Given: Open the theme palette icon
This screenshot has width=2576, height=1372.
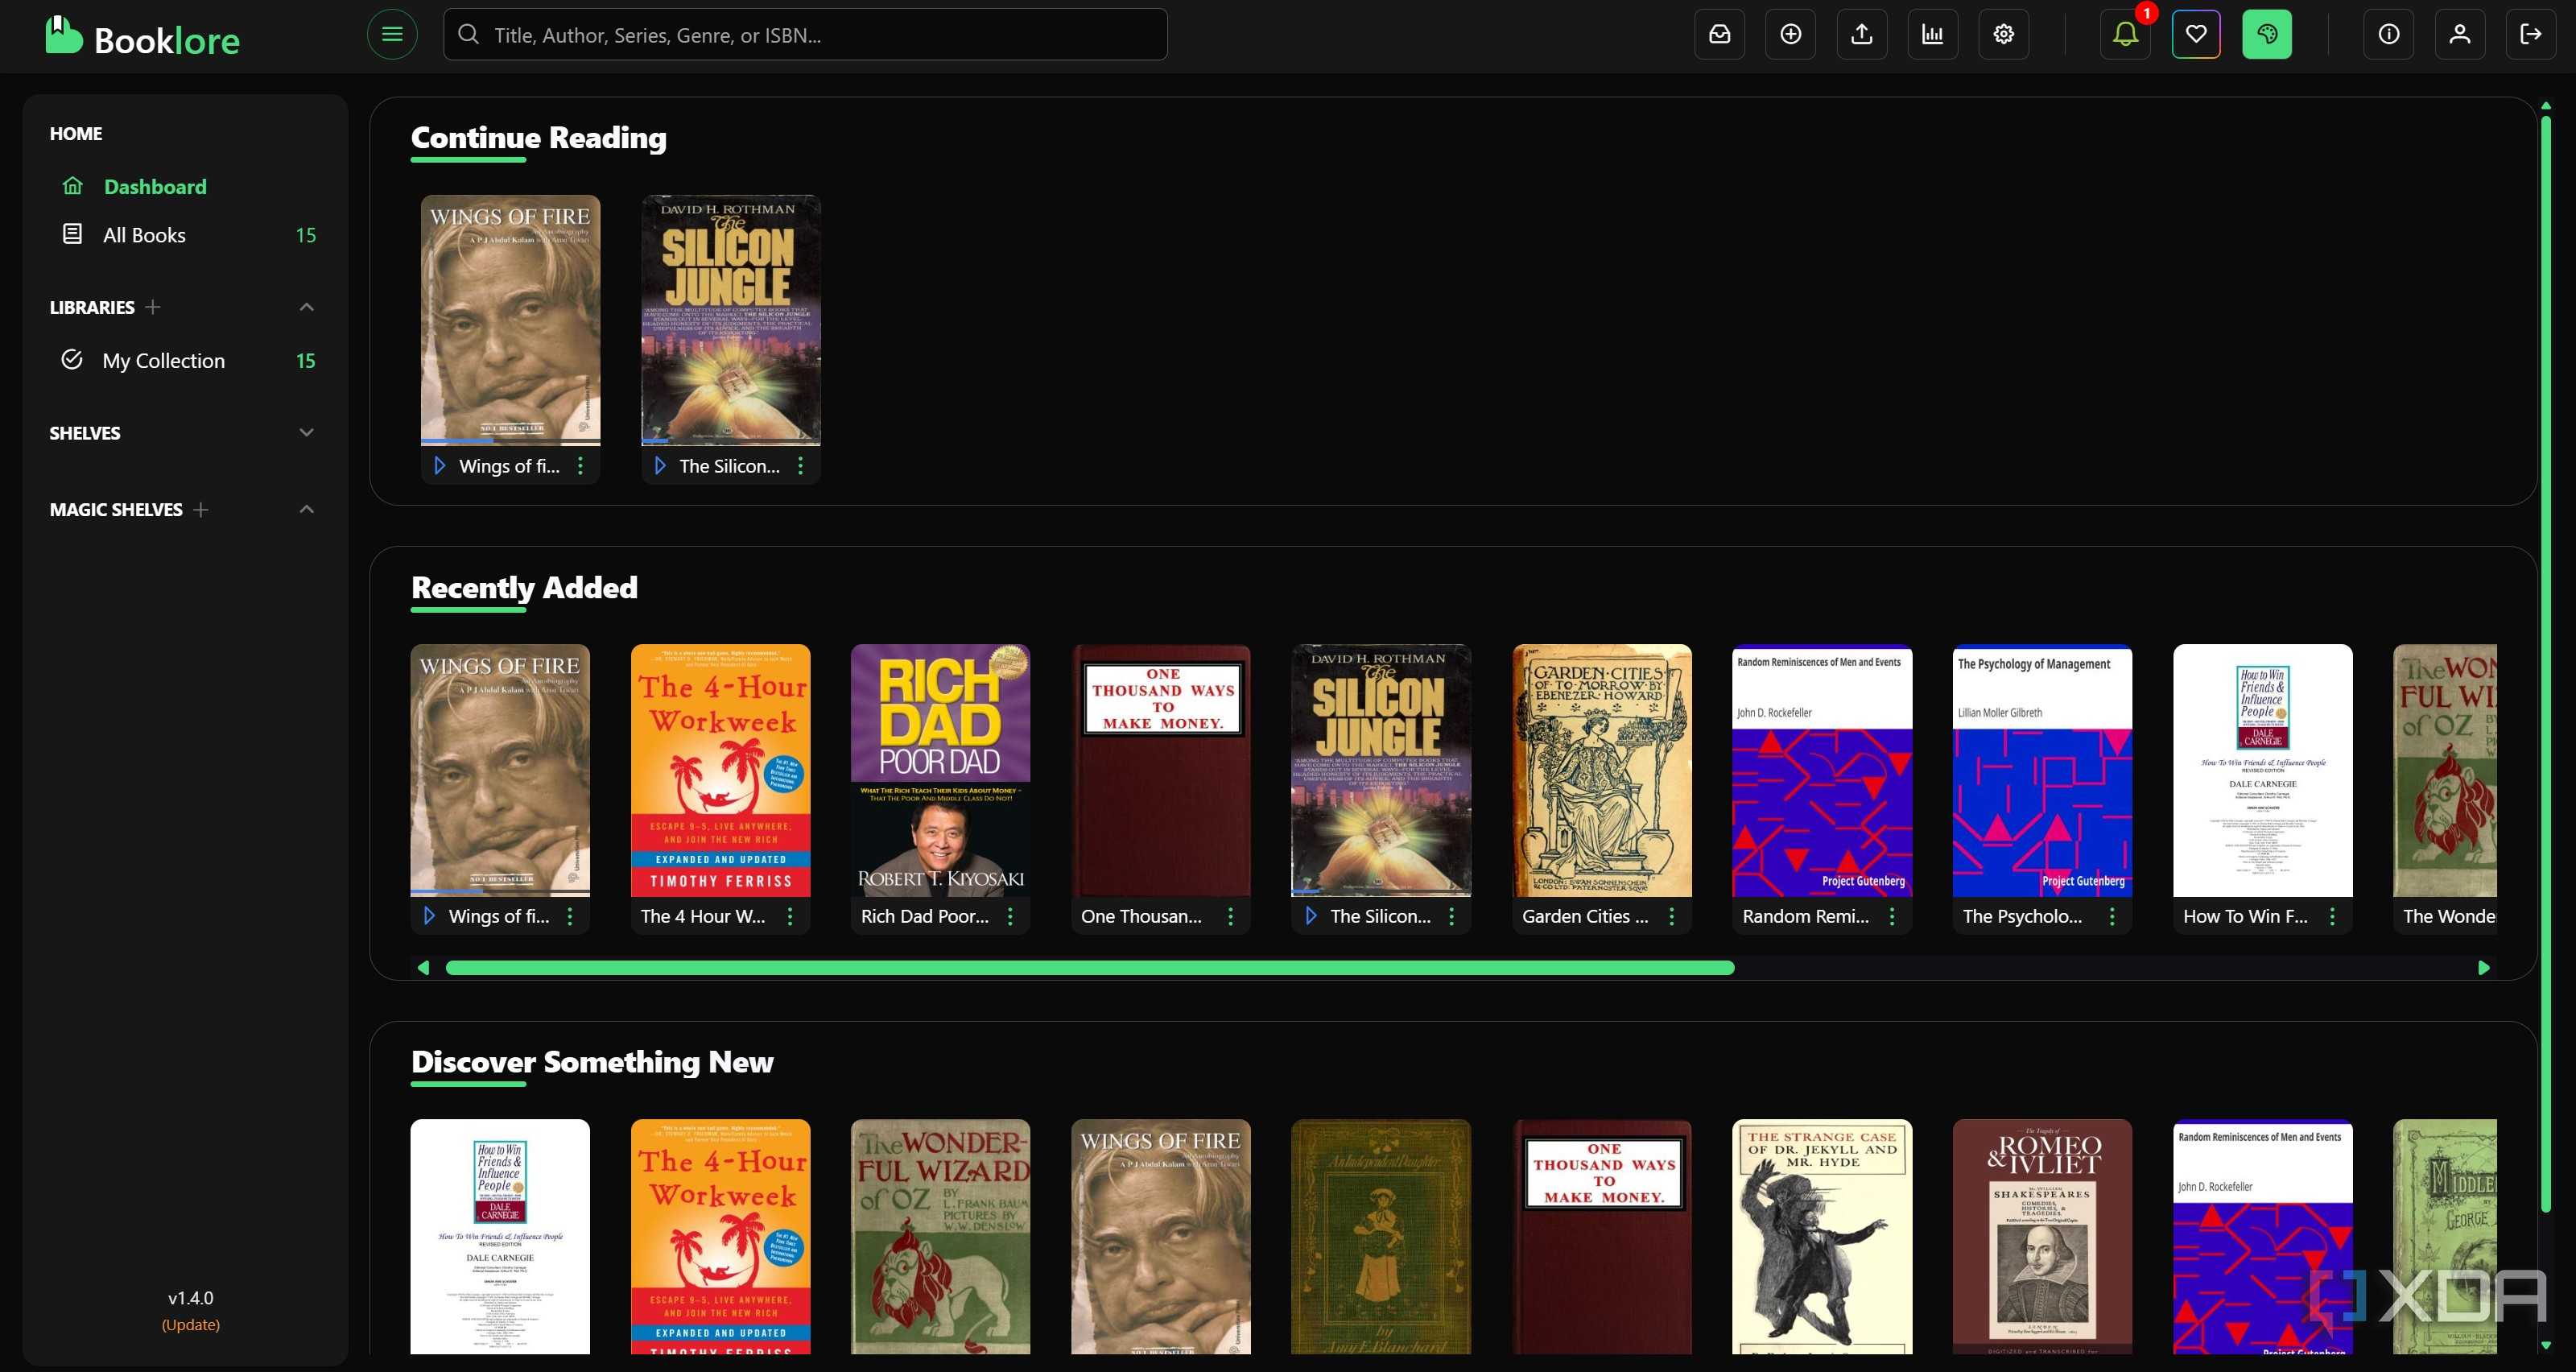Looking at the screenshot, I should pyautogui.click(x=2267, y=34).
